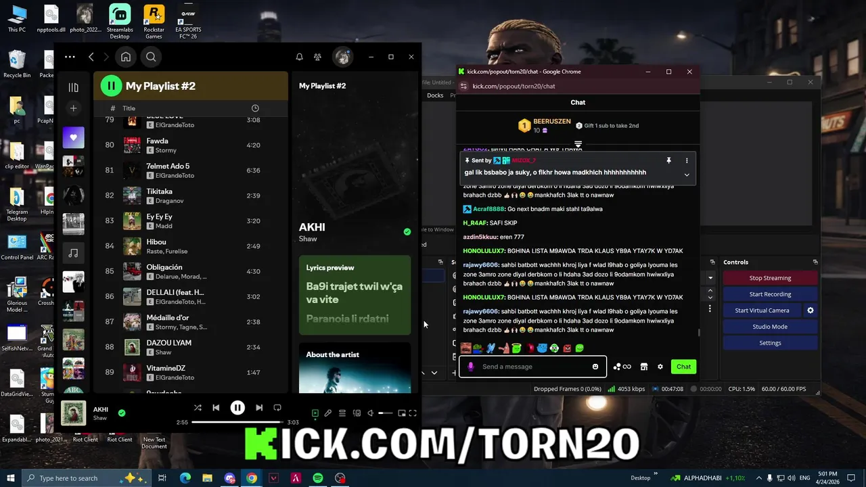Viewport: 866px width, 487px height.
Task: Toggle saved checkmark beside AKHI in side panel
Action: (x=407, y=232)
